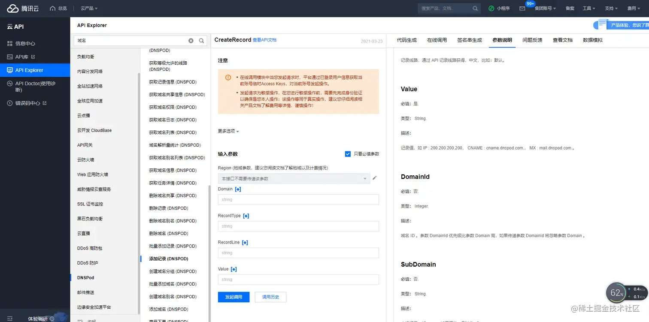Select the 参数说明 tab
The height and width of the screenshot is (322, 649).
(x=502, y=40)
